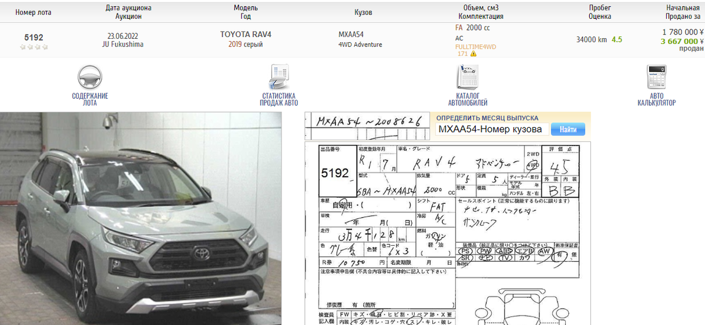Click the yellow warning triangle next to 171

point(474,53)
